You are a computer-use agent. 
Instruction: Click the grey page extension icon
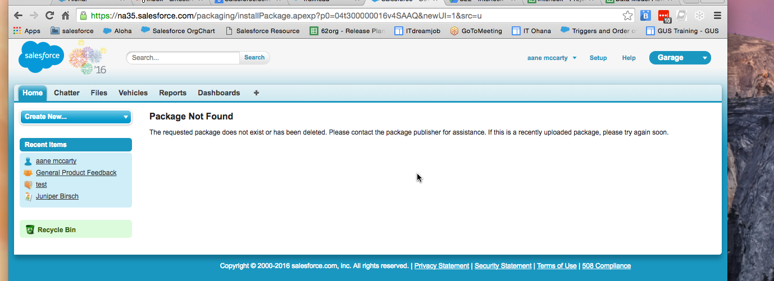682,16
